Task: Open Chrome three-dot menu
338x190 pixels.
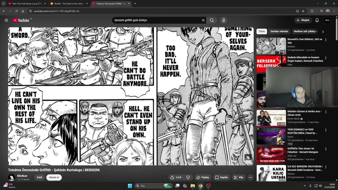Action: click(334, 11)
